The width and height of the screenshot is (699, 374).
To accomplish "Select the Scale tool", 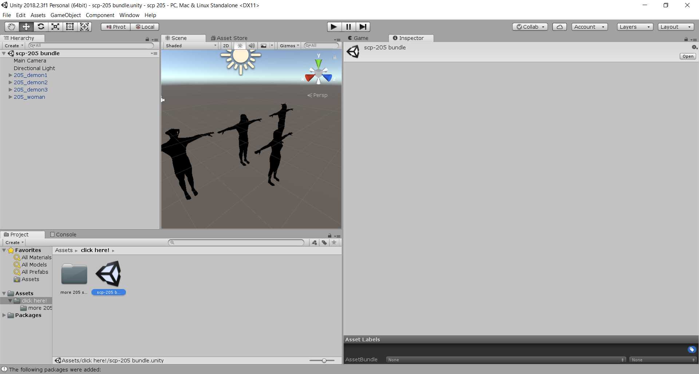I will click(x=55, y=27).
